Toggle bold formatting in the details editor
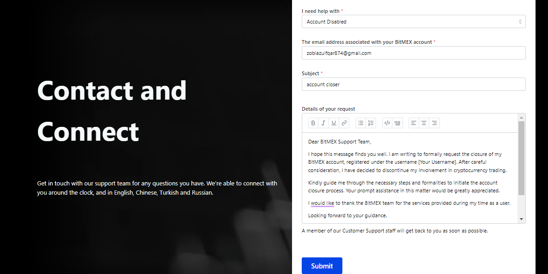Viewport: 548px width, 274px height. (x=313, y=123)
